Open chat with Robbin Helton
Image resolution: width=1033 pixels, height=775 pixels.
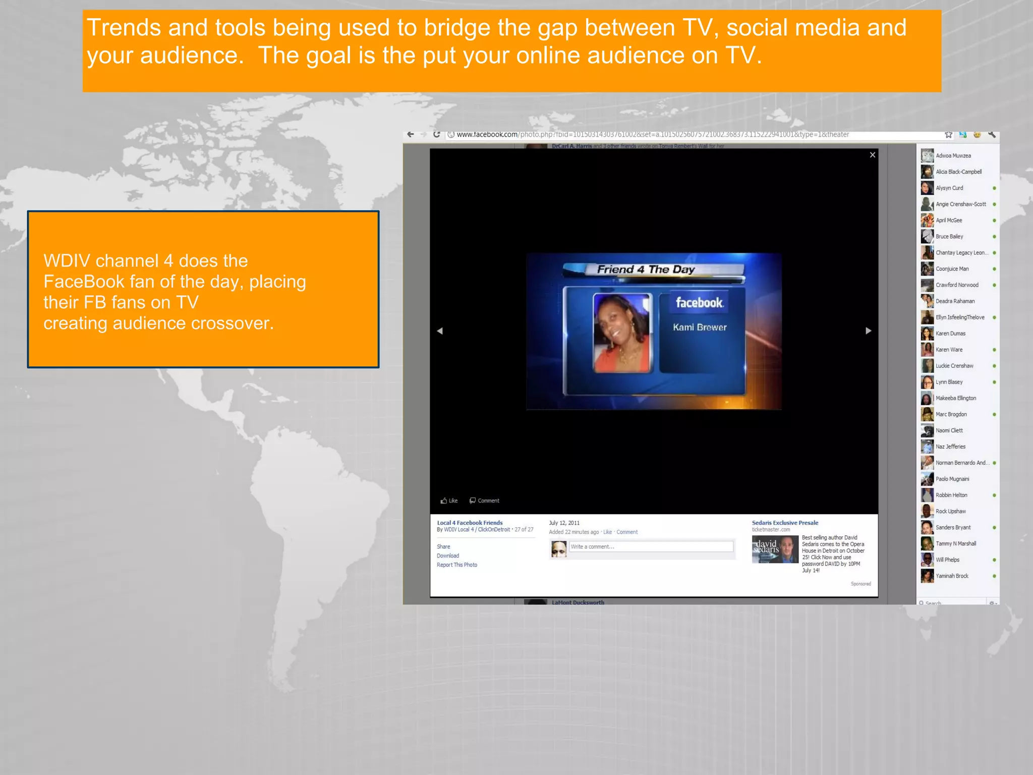(x=957, y=495)
